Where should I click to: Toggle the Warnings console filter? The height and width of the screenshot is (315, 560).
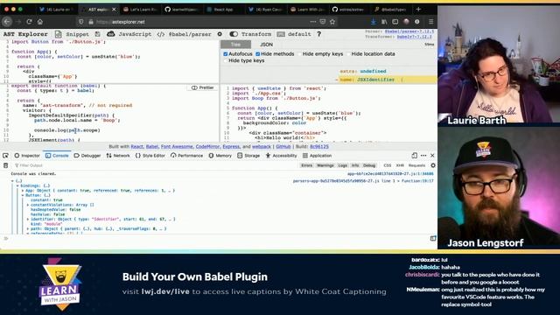pos(325,165)
